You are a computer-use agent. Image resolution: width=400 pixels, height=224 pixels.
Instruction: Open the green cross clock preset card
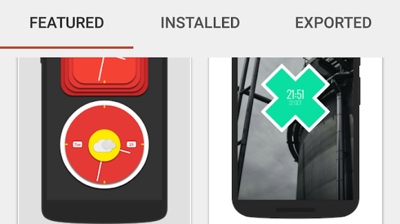[295, 141]
